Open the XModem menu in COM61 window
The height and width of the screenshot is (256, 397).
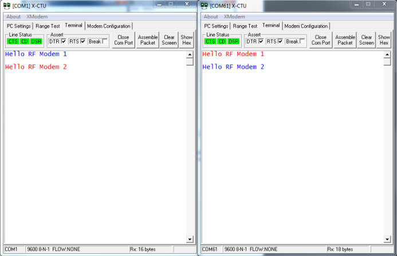click(234, 17)
